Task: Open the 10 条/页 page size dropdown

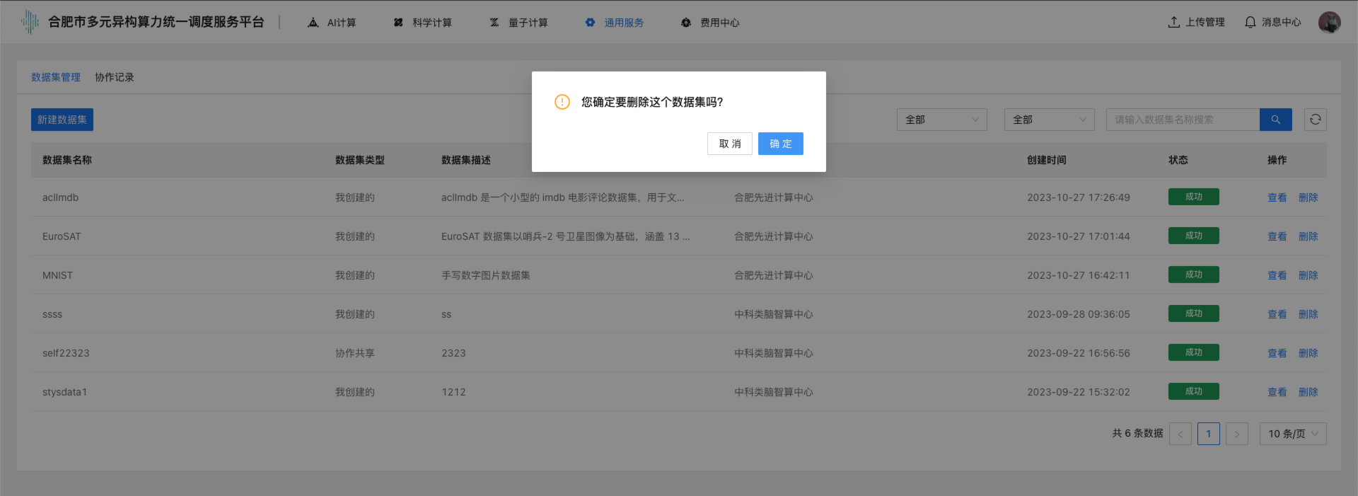Action: coord(1292,434)
